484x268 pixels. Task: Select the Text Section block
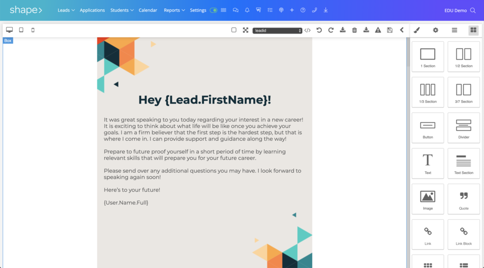(x=464, y=164)
